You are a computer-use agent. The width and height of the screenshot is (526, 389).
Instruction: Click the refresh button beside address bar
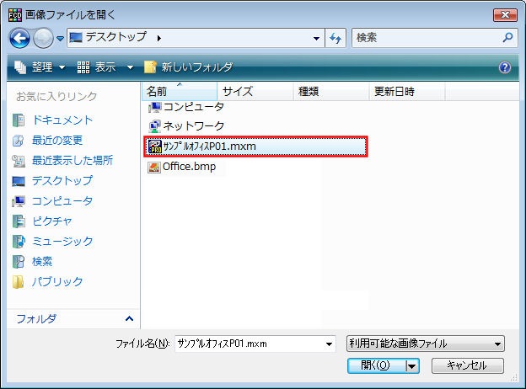335,38
